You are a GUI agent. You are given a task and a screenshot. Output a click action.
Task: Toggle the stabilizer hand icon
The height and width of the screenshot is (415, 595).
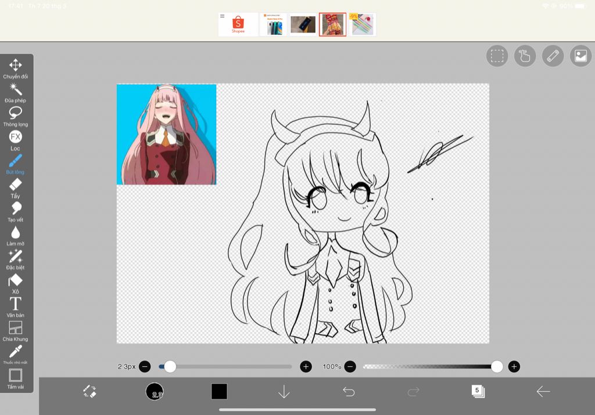tap(525, 56)
